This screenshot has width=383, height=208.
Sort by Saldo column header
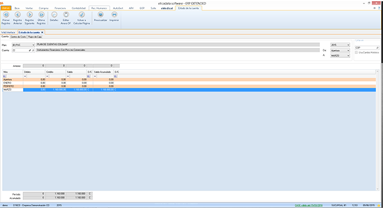coord(77,72)
